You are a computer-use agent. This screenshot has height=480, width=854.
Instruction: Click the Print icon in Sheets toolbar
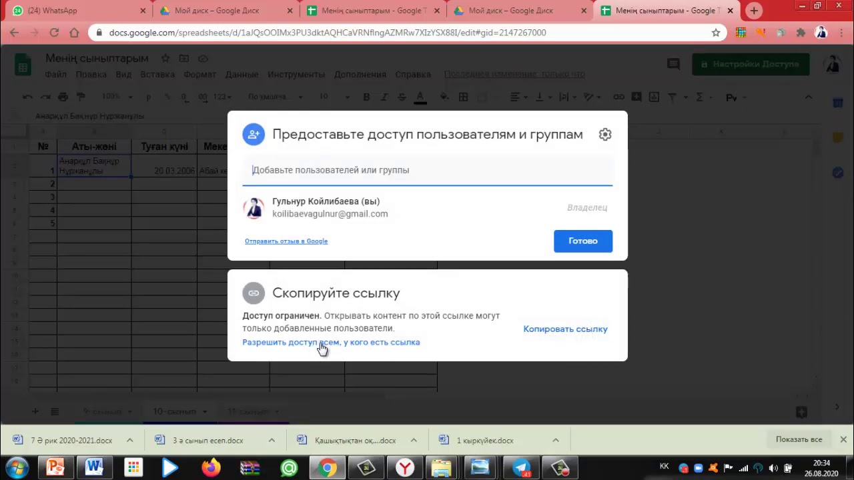click(x=63, y=97)
